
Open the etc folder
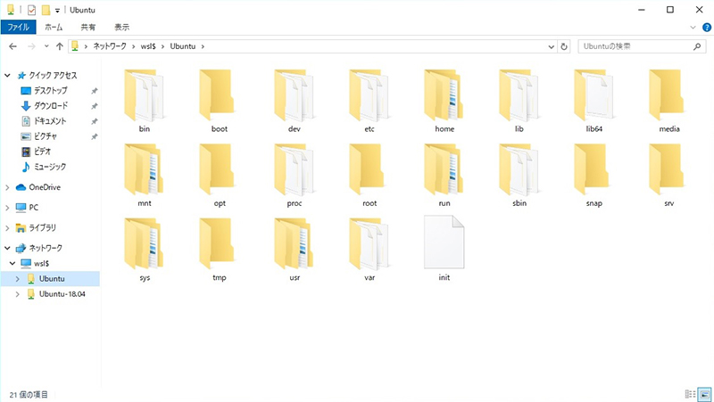(369, 101)
